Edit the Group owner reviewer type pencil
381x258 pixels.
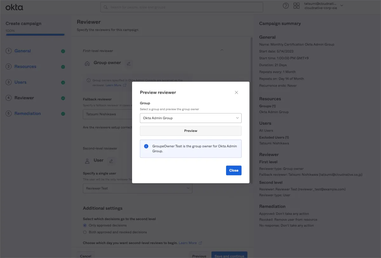(129, 63)
